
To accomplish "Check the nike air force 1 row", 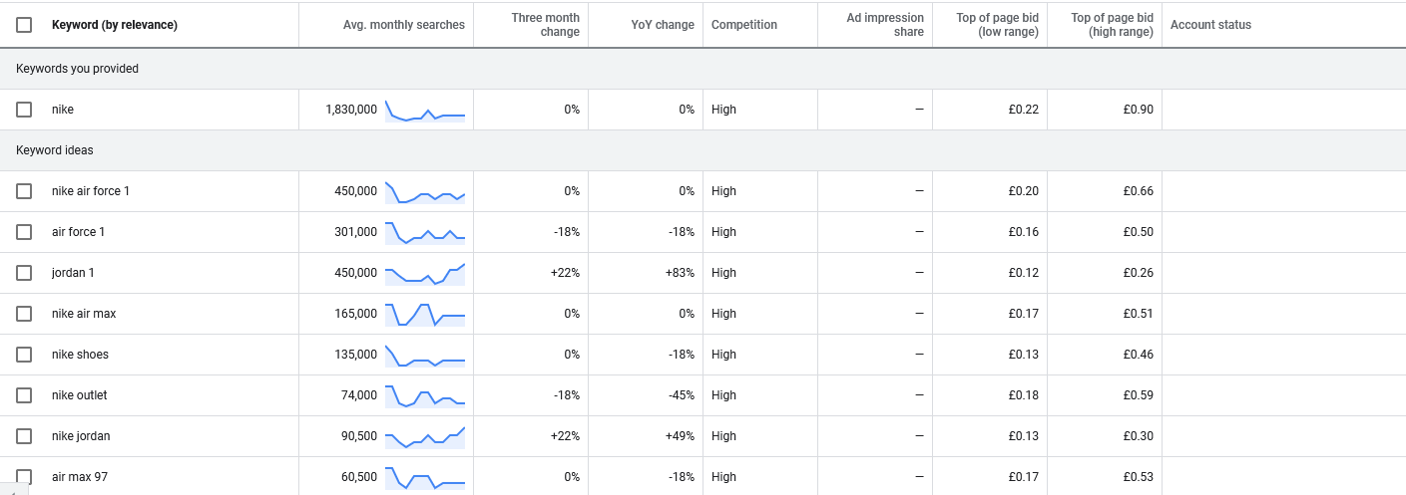I will [x=24, y=191].
